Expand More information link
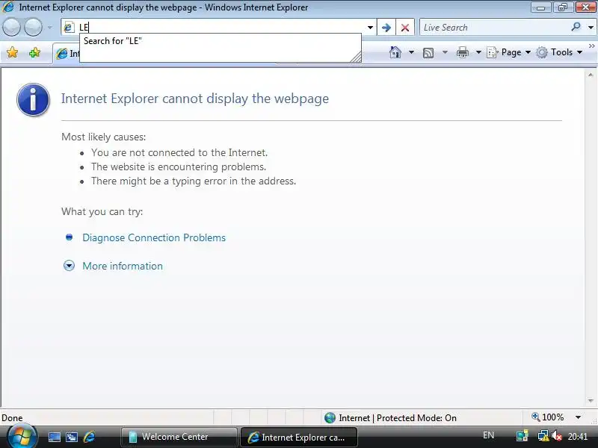 pyautogui.click(x=123, y=266)
